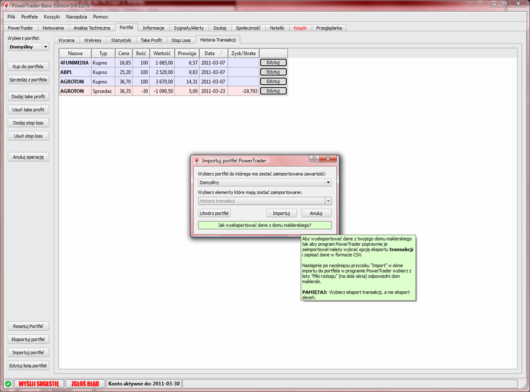Image resolution: width=530 pixels, height=392 pixels.
Task: Click Edytuj listę portfeli button
Action: 28,366
